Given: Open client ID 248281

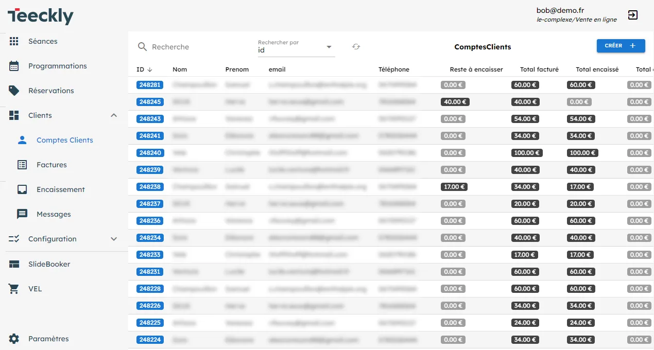Looking at the screenshot, I should 150,85.
